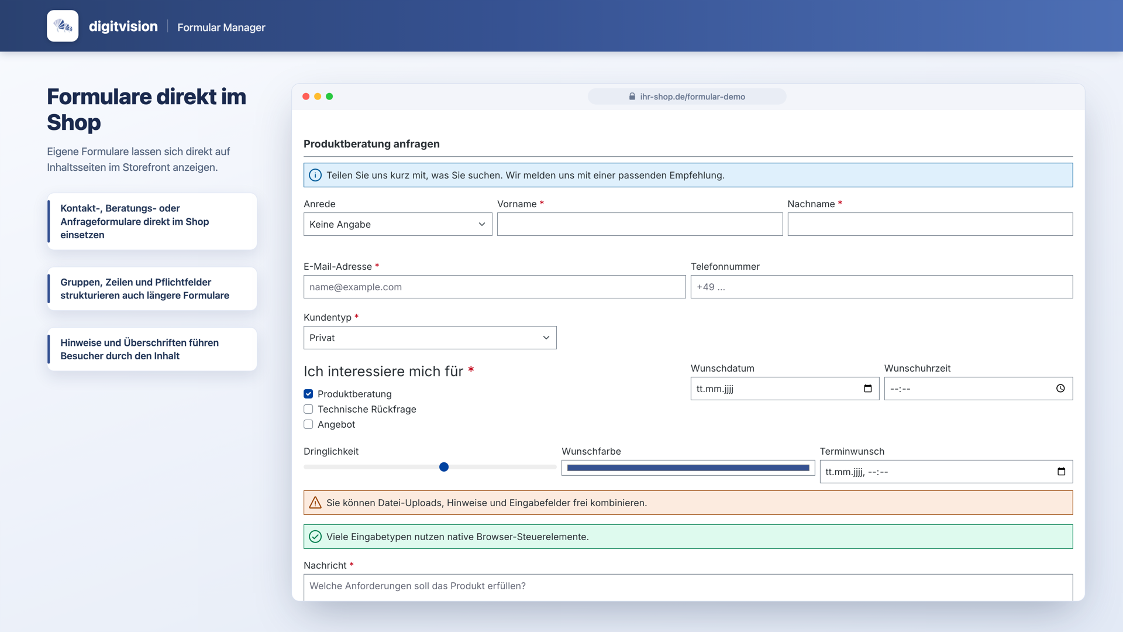Viewport: 1123px width, 632px height.
Task: Open calendar picker icon in Wunschdatum field
Action: pyautogui.click(x=868, y=389)
